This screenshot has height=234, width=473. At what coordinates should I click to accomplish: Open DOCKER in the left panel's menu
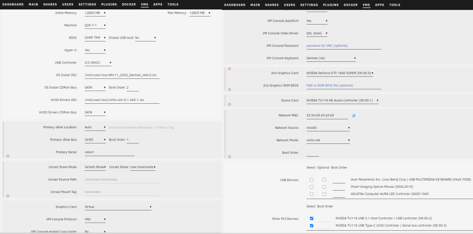129,5
